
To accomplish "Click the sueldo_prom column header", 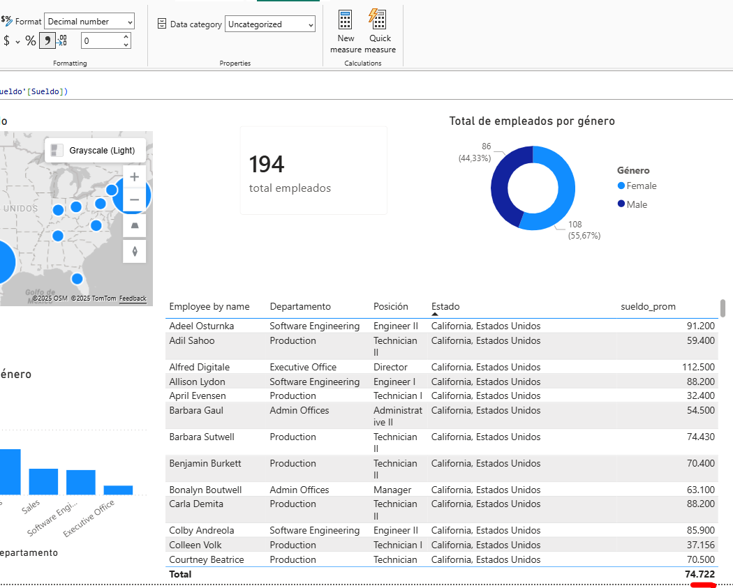I will tap(648, 307).
